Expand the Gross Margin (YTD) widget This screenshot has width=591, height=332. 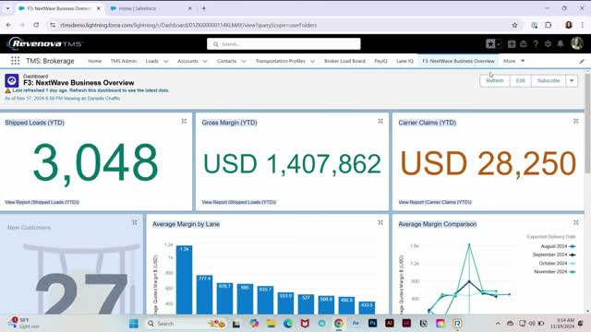click(x=380, y=121)
